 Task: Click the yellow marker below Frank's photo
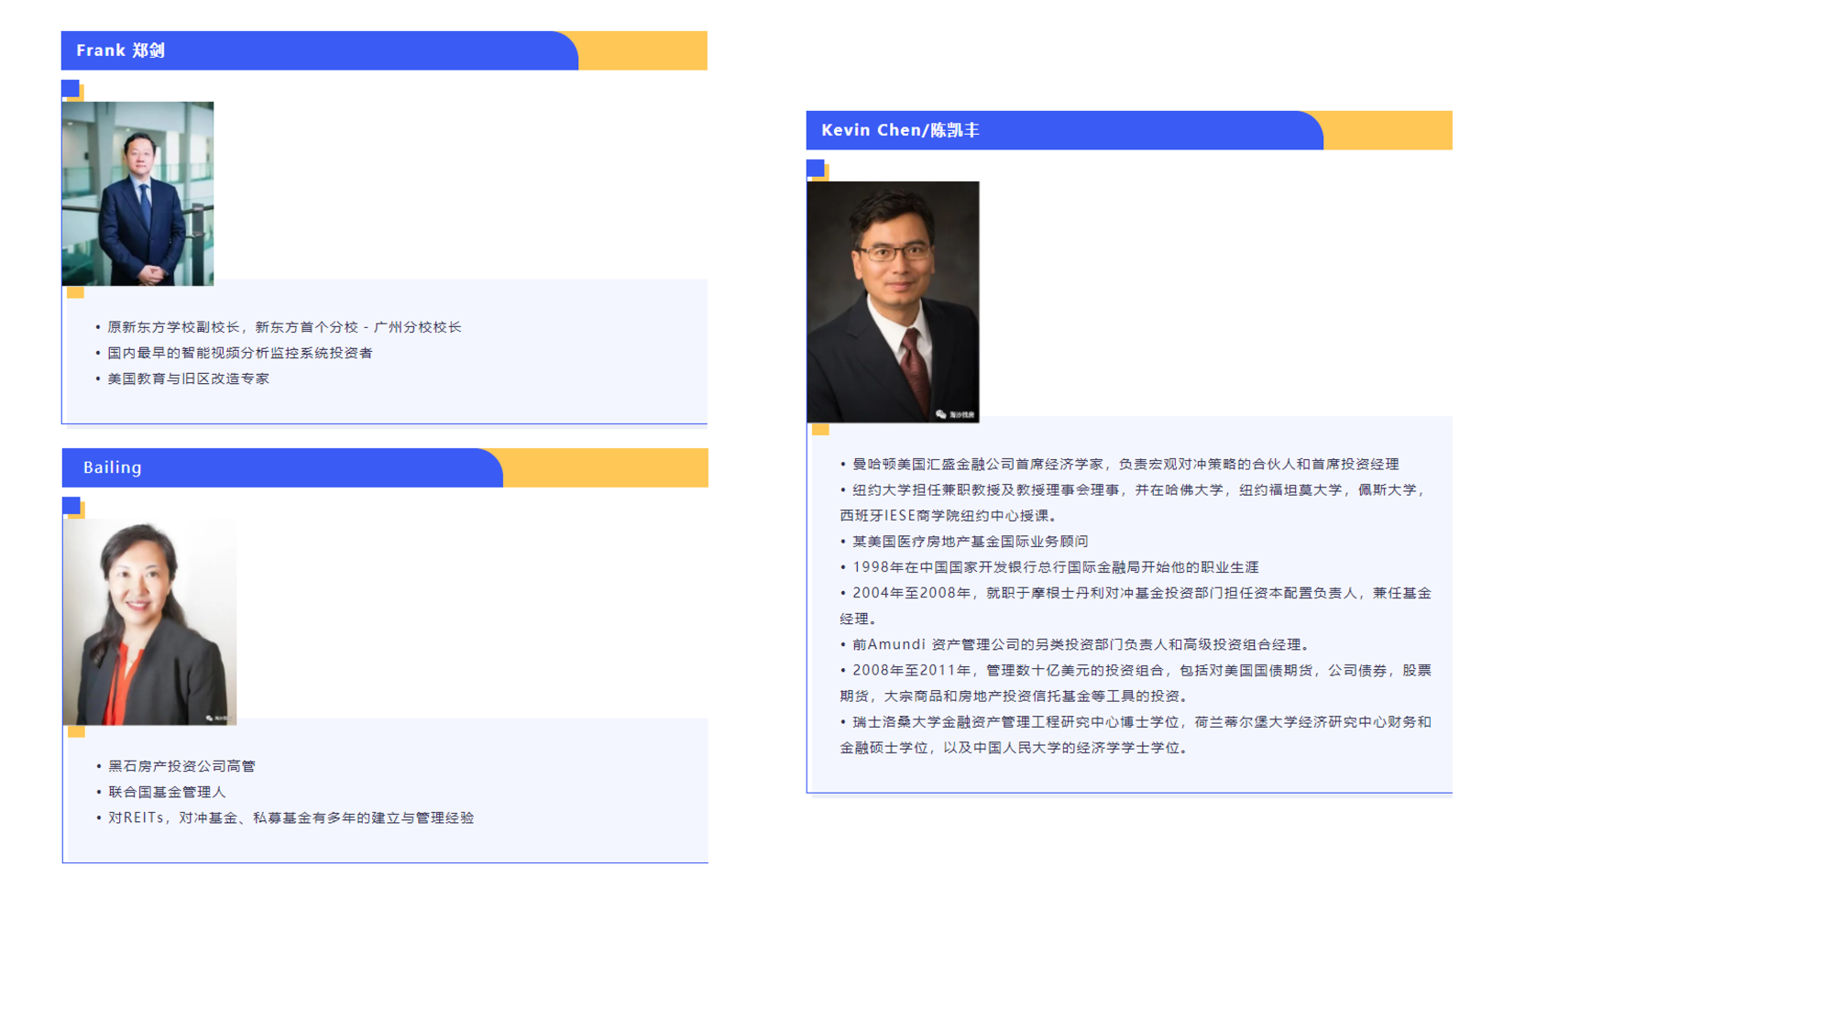[75, 293]
